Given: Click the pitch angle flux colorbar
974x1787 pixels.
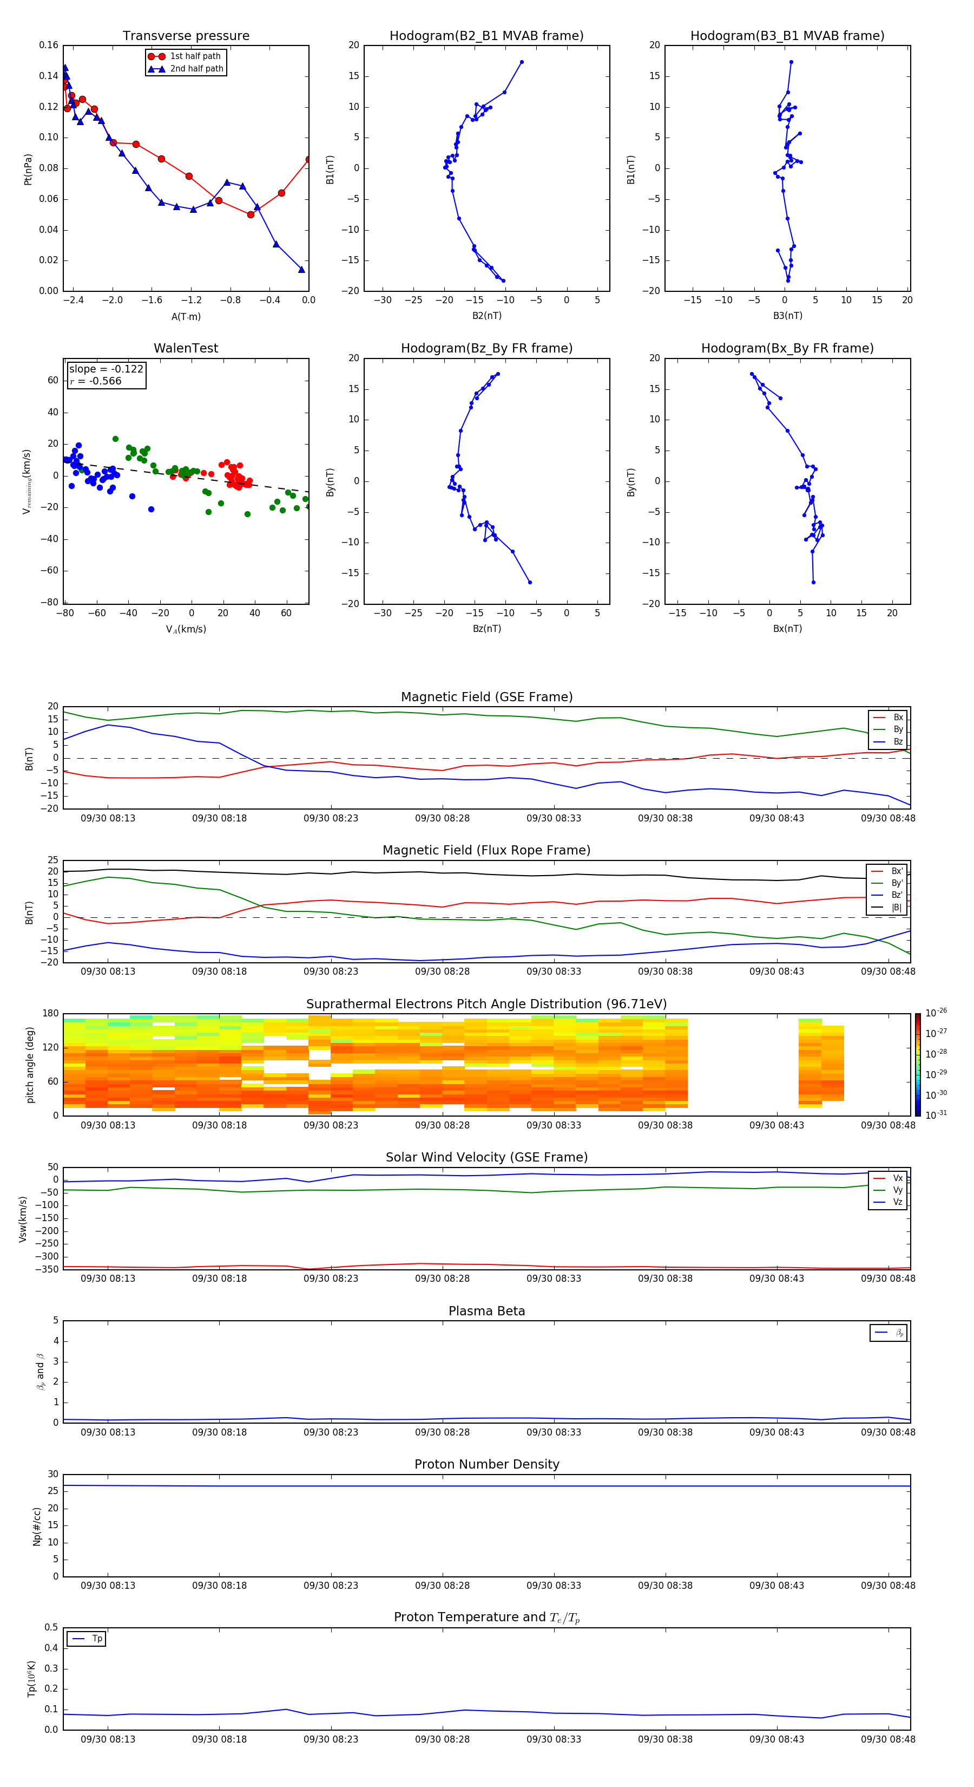Looking at the screenshot, I should [x=918, y=1065].
